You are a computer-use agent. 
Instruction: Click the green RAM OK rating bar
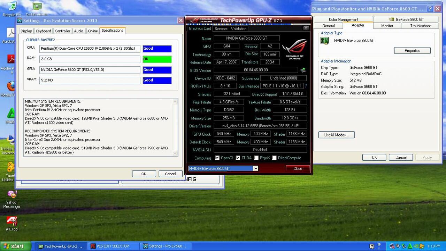click(157, 59)
